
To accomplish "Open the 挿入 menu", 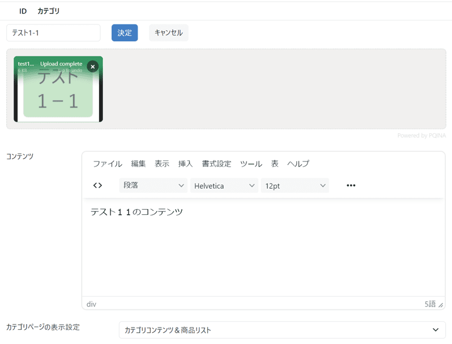I will pyautogui.click(x=185, y=164).
